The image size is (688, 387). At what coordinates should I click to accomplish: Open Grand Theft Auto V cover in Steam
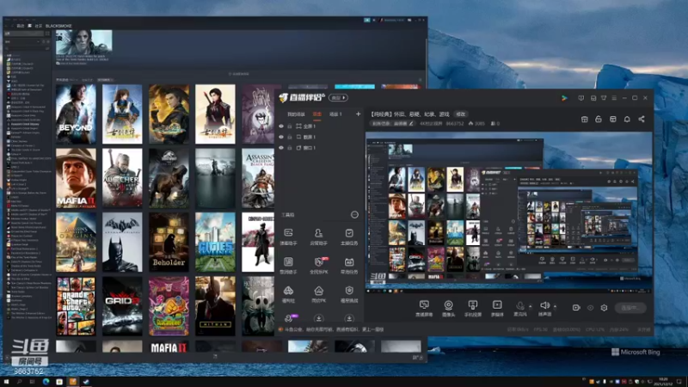tap(76, 306)
